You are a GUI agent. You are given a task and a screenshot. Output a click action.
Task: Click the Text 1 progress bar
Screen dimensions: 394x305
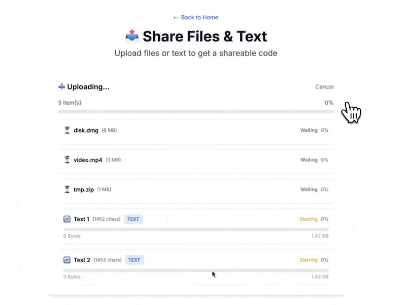pyautogui.click(x=196, y=229)
